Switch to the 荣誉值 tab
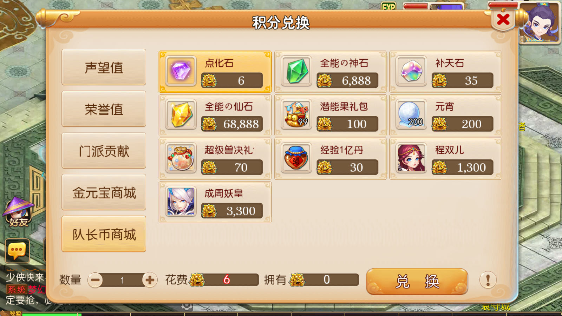 pyautogui.click(x=104, y=109)
